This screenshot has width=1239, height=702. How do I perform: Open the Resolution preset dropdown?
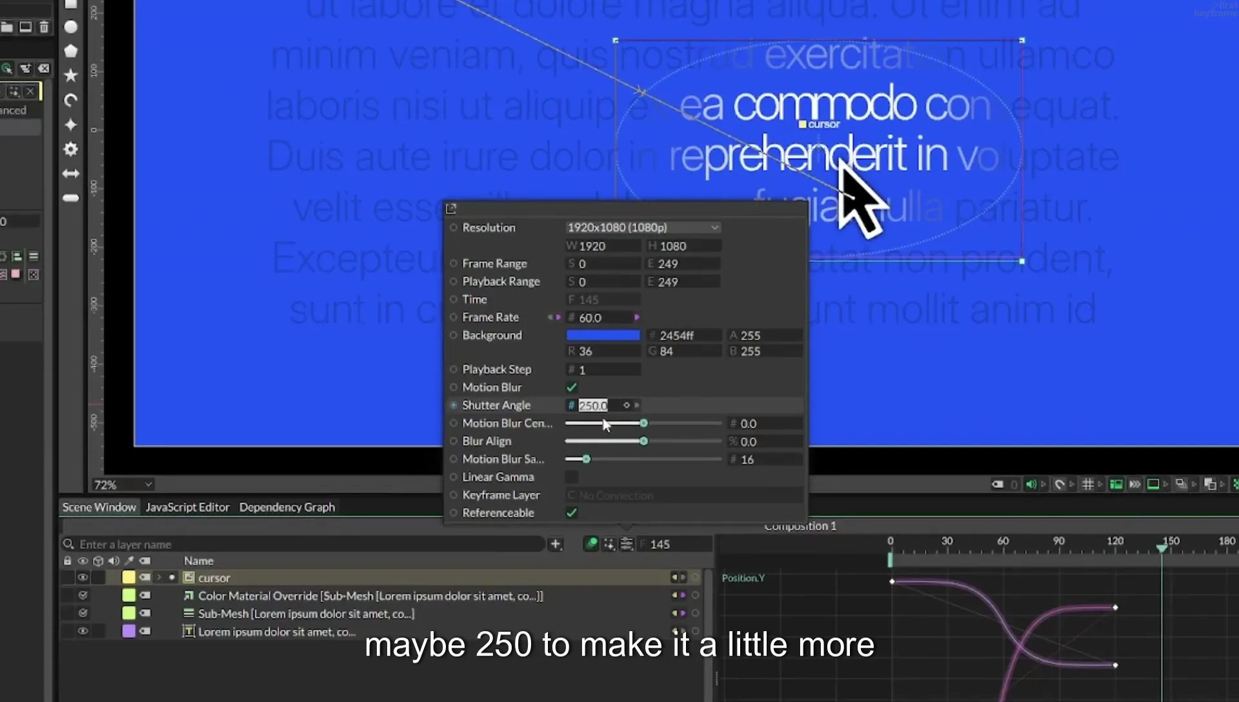(x=643, y=227)
